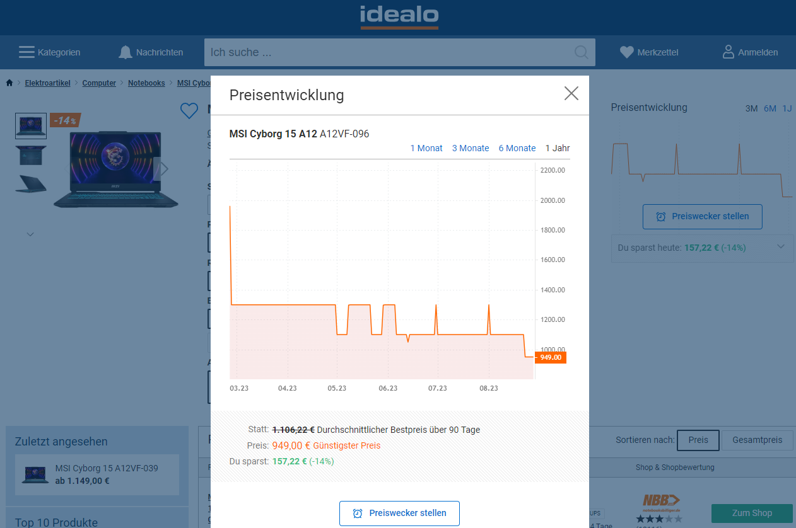Select the 1 Jahr chart range

tap(558, 148)
